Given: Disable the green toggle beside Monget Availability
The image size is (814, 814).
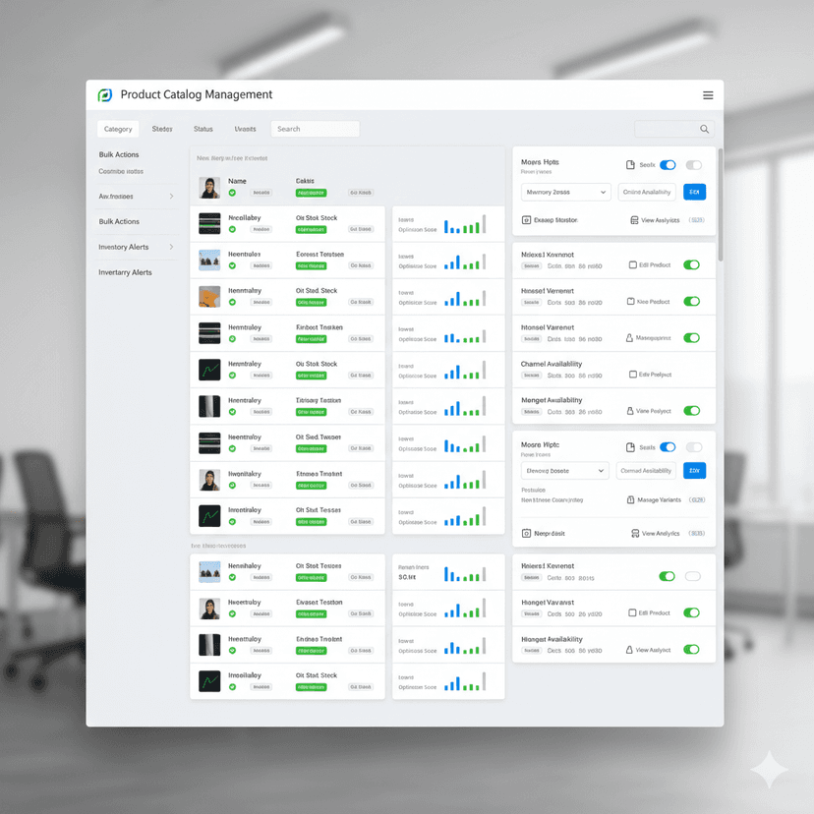Looking at the screenshot, I should pos(691,411).
